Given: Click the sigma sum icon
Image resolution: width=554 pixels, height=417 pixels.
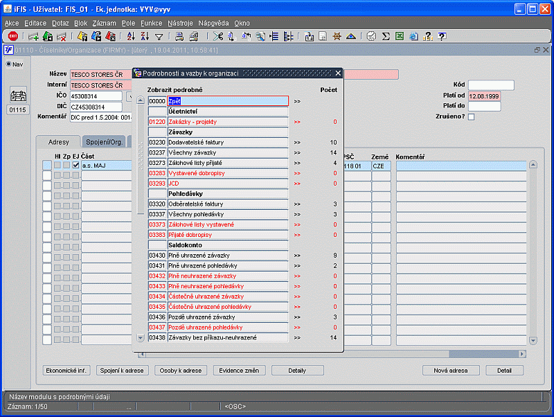Looking at the screenshot, I should point(386,36).
